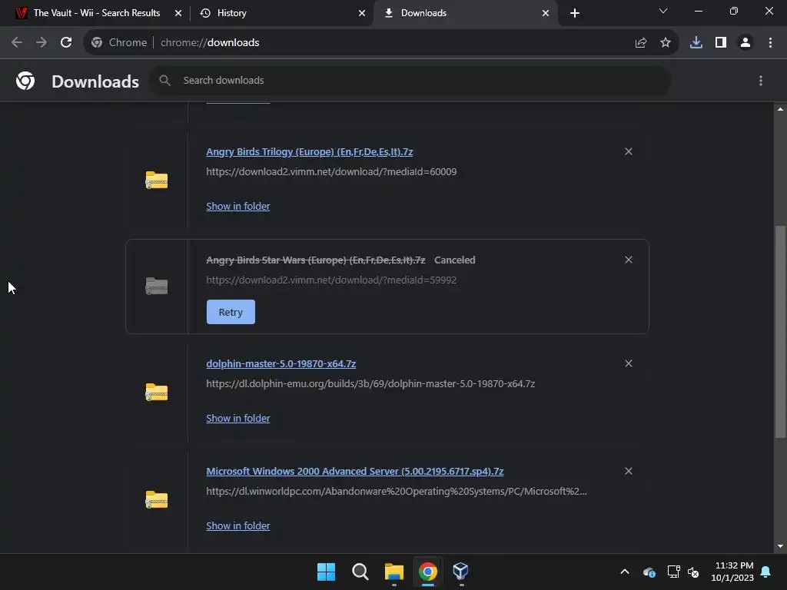Viewport: 787px width, 590px height.
Task: Click the Chrome taskbar icon
Action: click(x=428, y=572)
